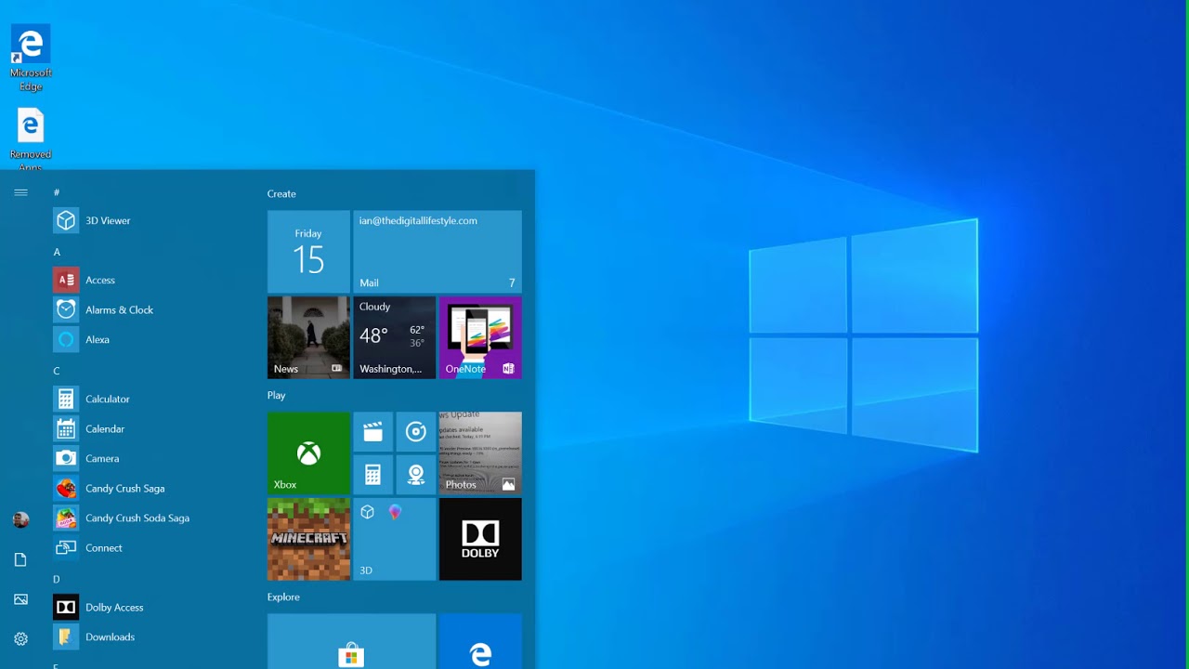This screenshot has width=1189, height=669.
Task: Open the Mail live tile
Action: tap(437, 252)
